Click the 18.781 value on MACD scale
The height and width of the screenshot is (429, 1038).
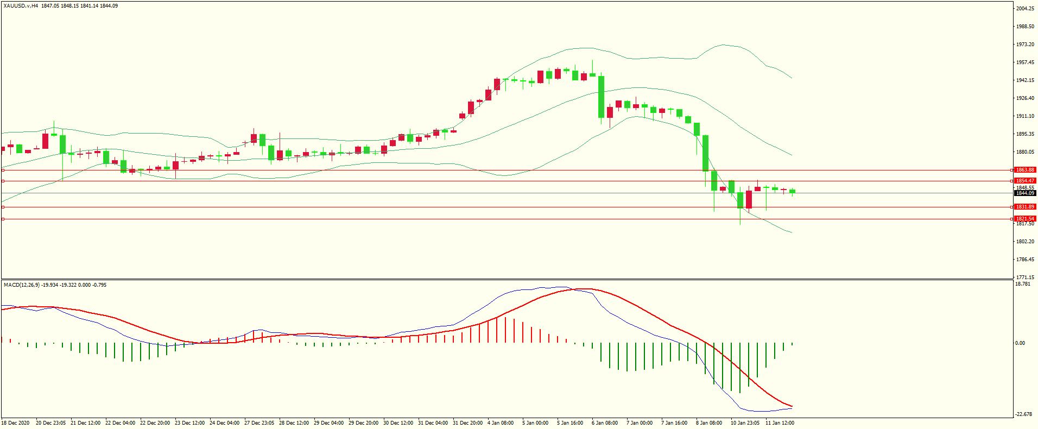point(1022,284)
